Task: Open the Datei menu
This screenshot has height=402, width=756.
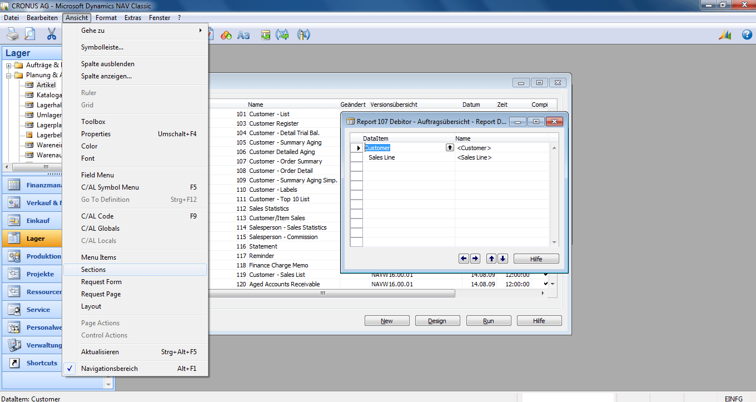Action: pyautogui.click(x=11, y=18)
